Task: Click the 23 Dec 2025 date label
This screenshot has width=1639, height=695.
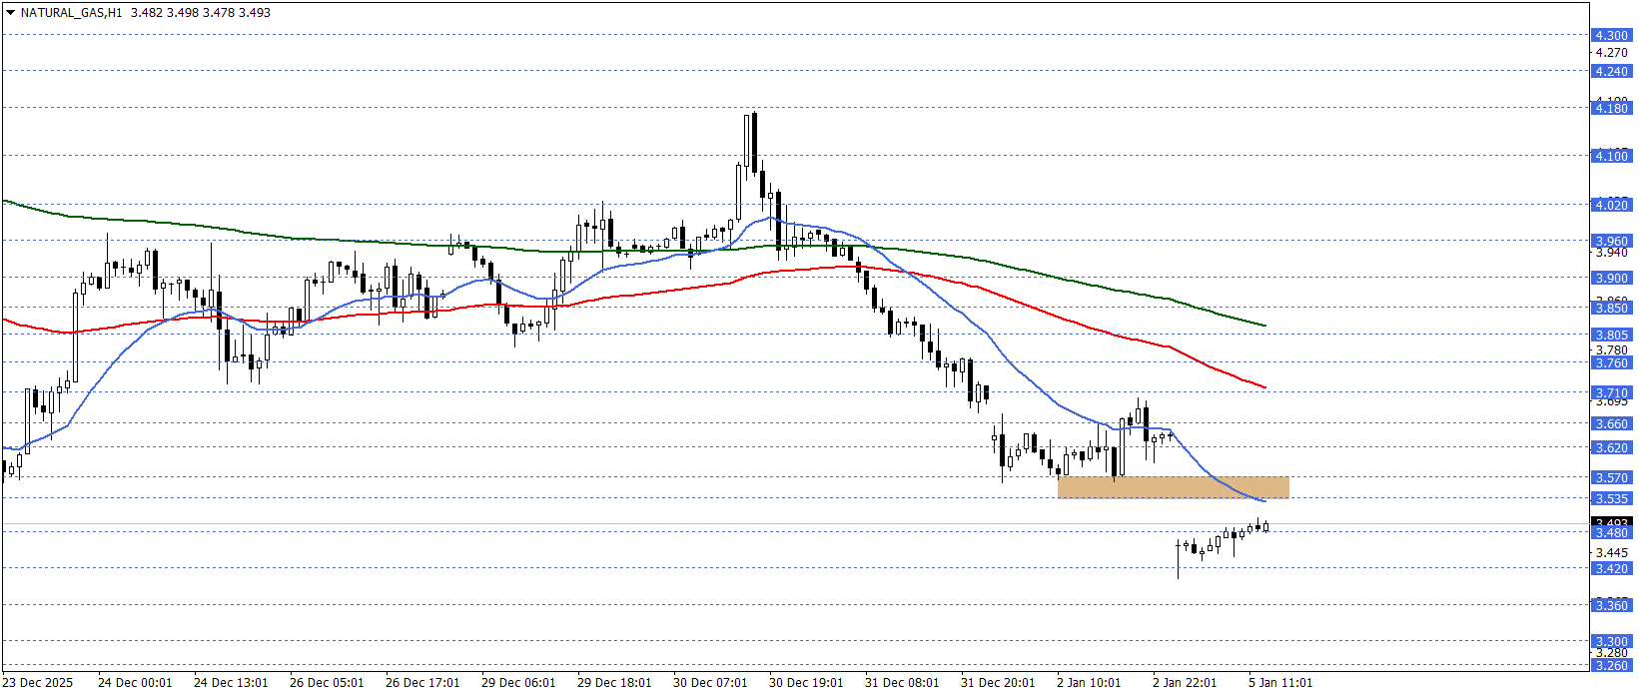Action: [38, 683]
